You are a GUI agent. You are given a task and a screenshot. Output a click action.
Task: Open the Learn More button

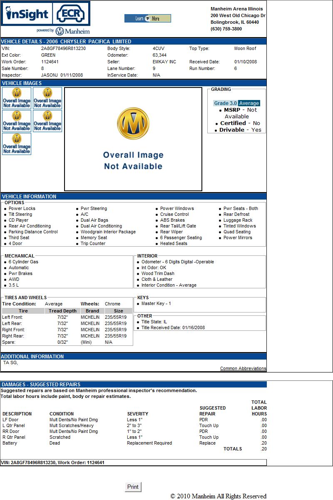[148, 19]
